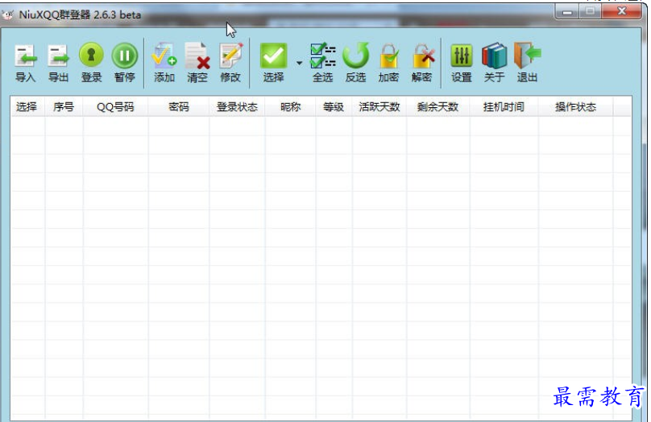
Task: Click the 登录状态 column header
Action: 237,107
